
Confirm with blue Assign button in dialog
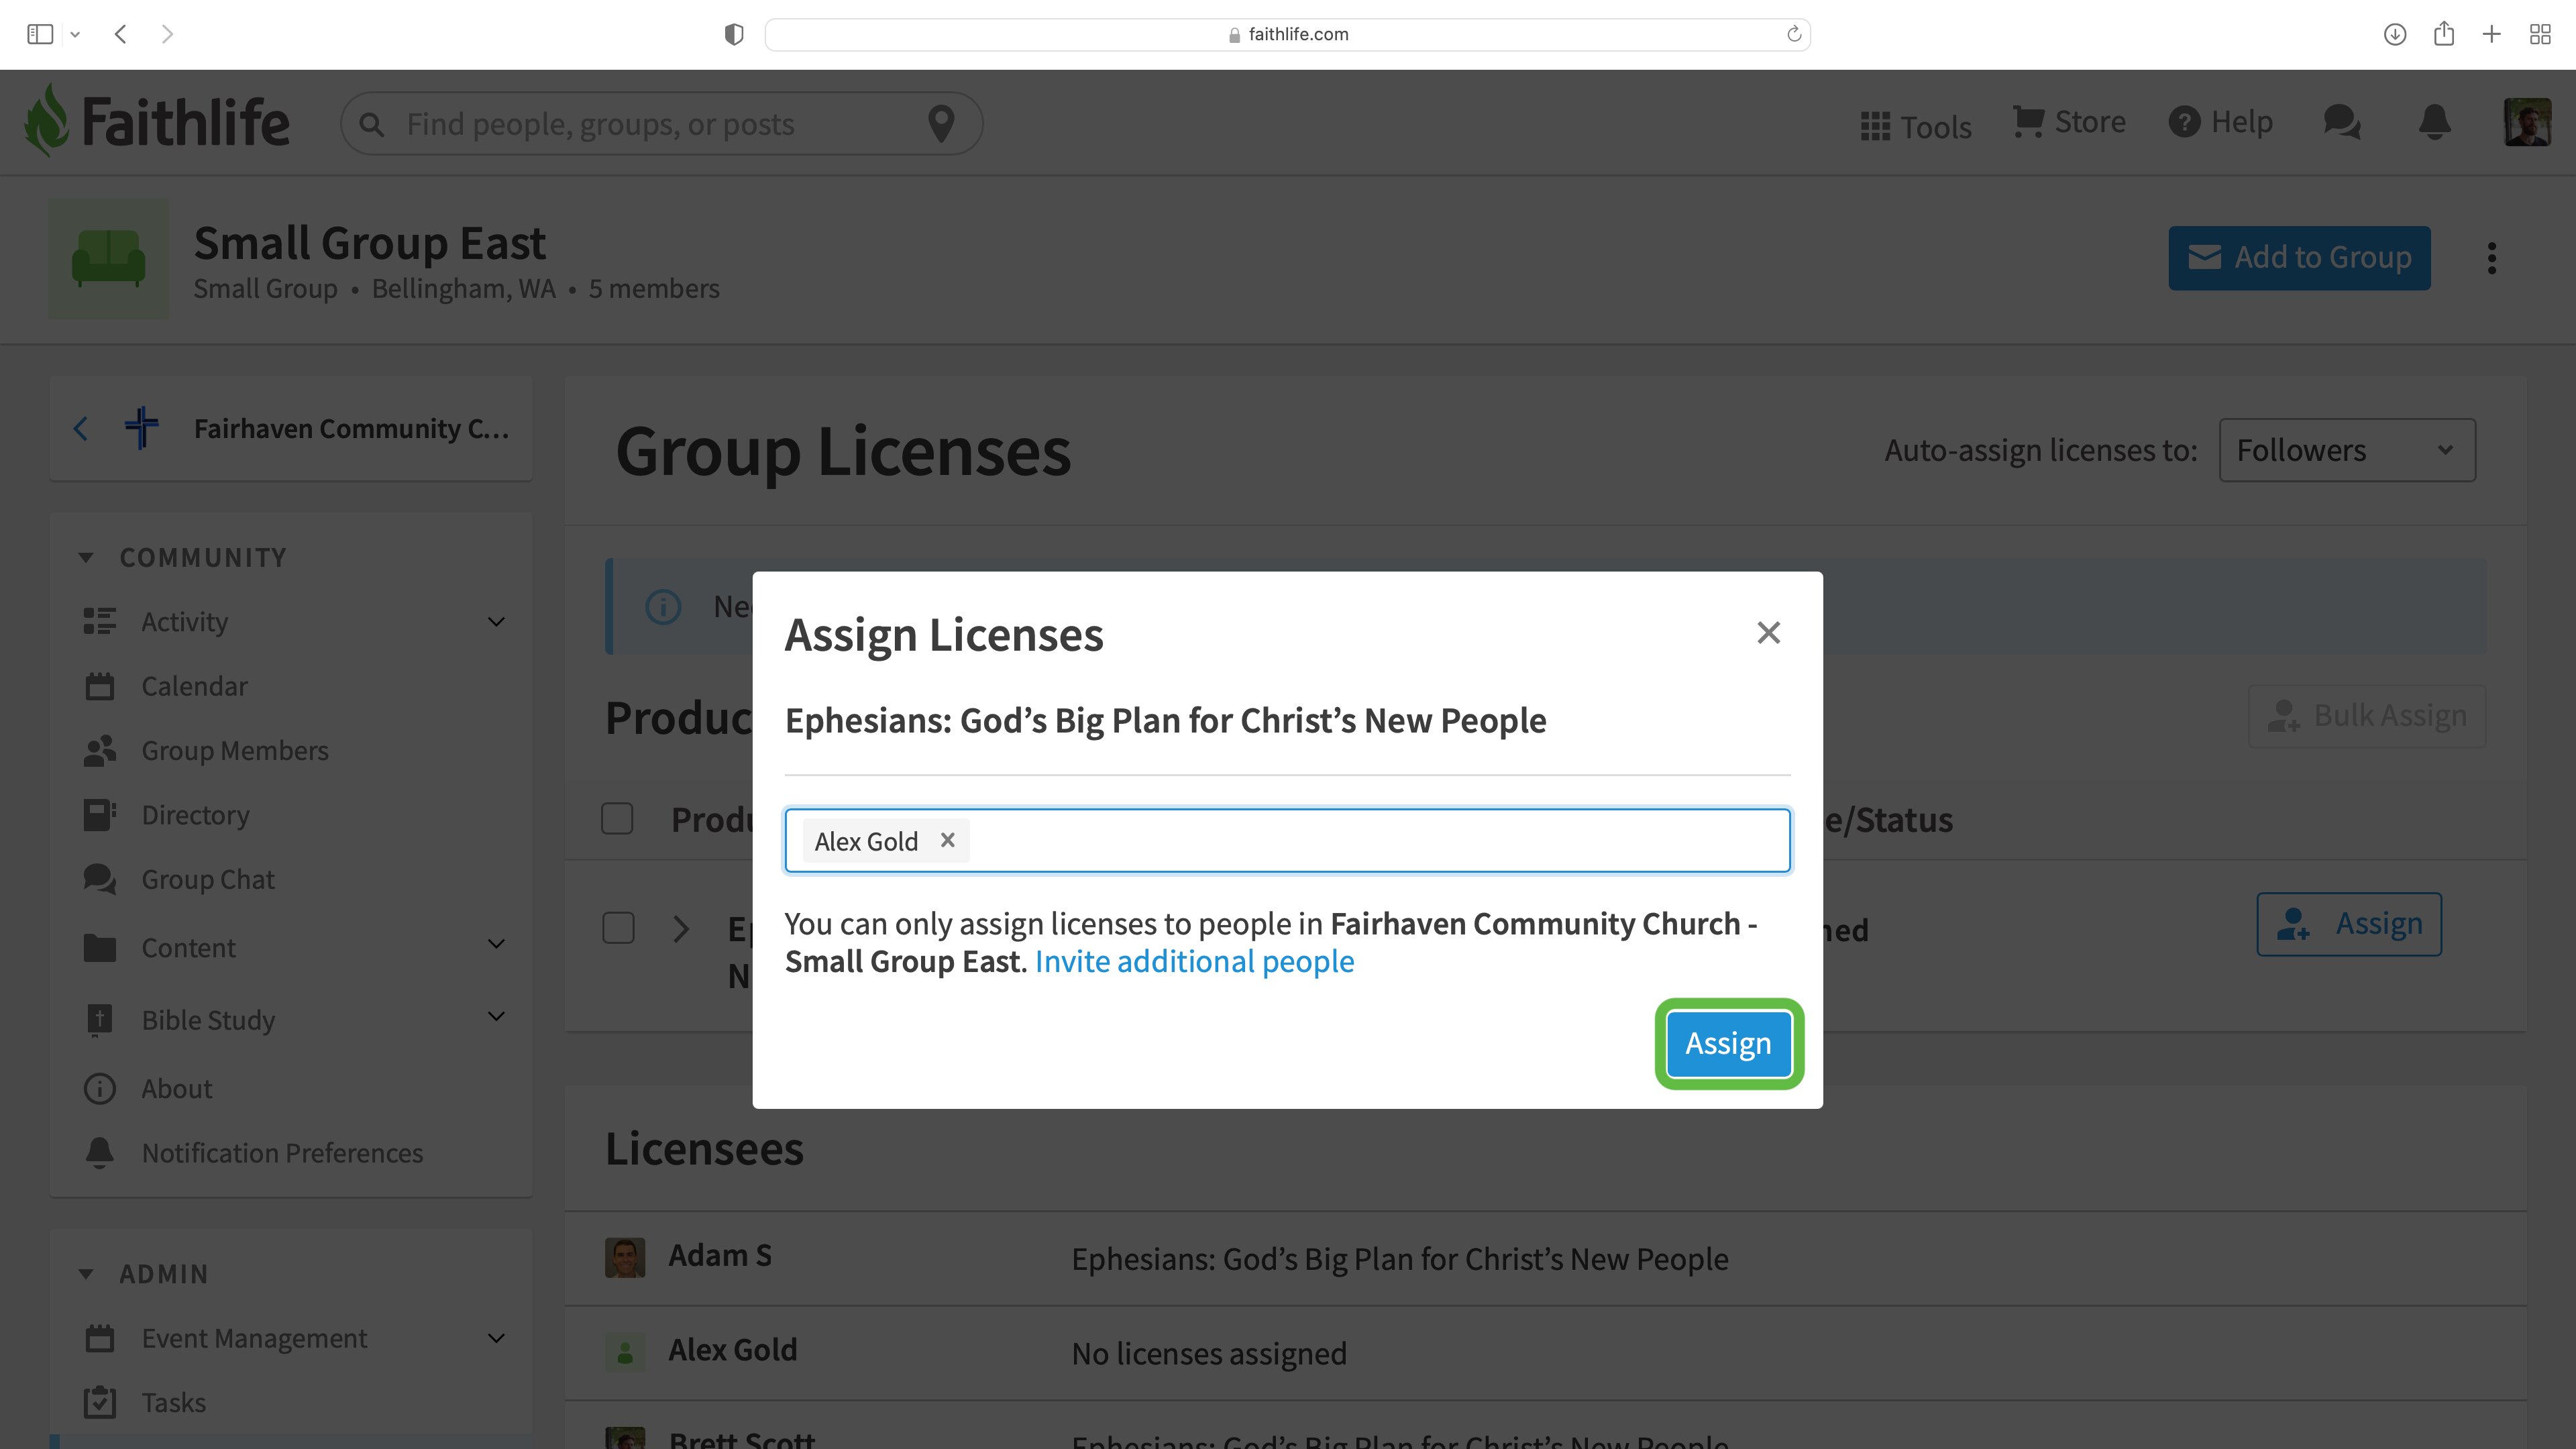[1728, 1043]
